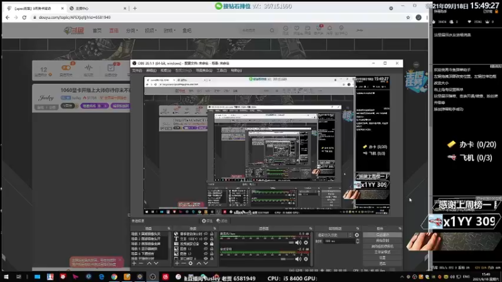
Task: Open Settings button in OBS Controls
Action: click(382, 258)
